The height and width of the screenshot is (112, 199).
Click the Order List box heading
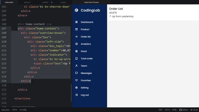coord(116,9)
